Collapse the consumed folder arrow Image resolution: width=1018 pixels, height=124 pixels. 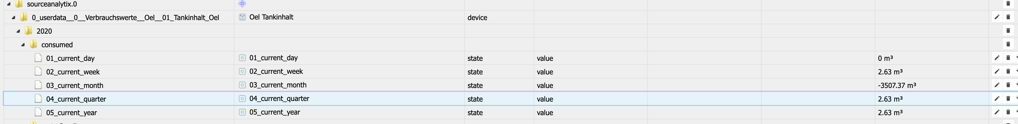point(23,45)
